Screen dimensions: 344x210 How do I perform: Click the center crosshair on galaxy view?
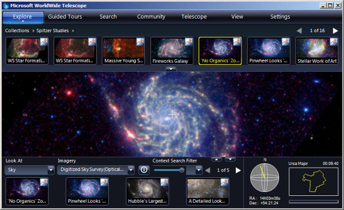[172, 114]
